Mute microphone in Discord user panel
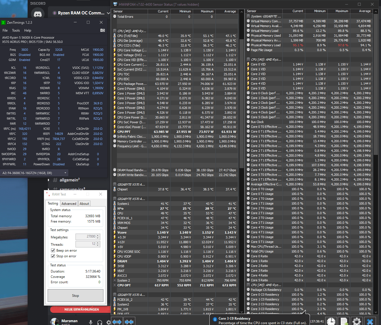The height and width of the screenshot is (325, 381). [91, 322]
